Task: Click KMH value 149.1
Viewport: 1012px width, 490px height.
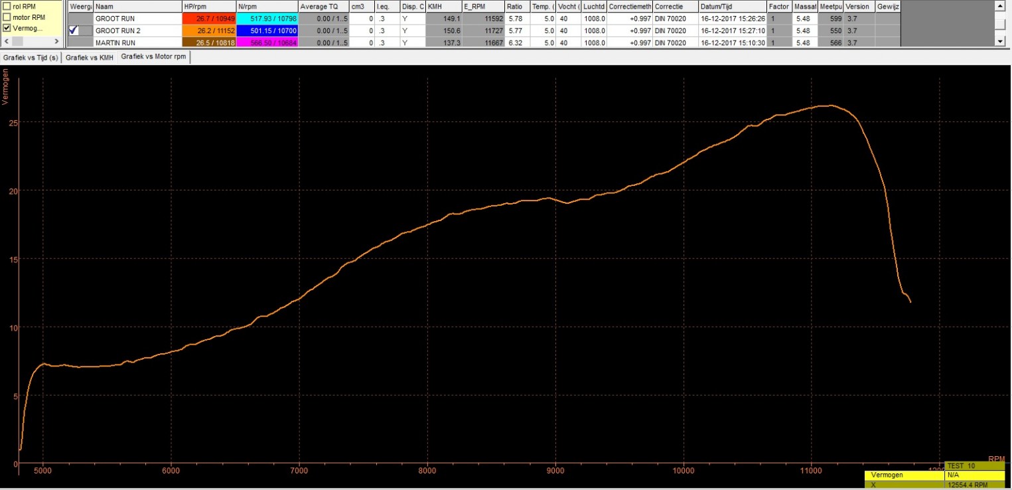Action: coord(444,19)
